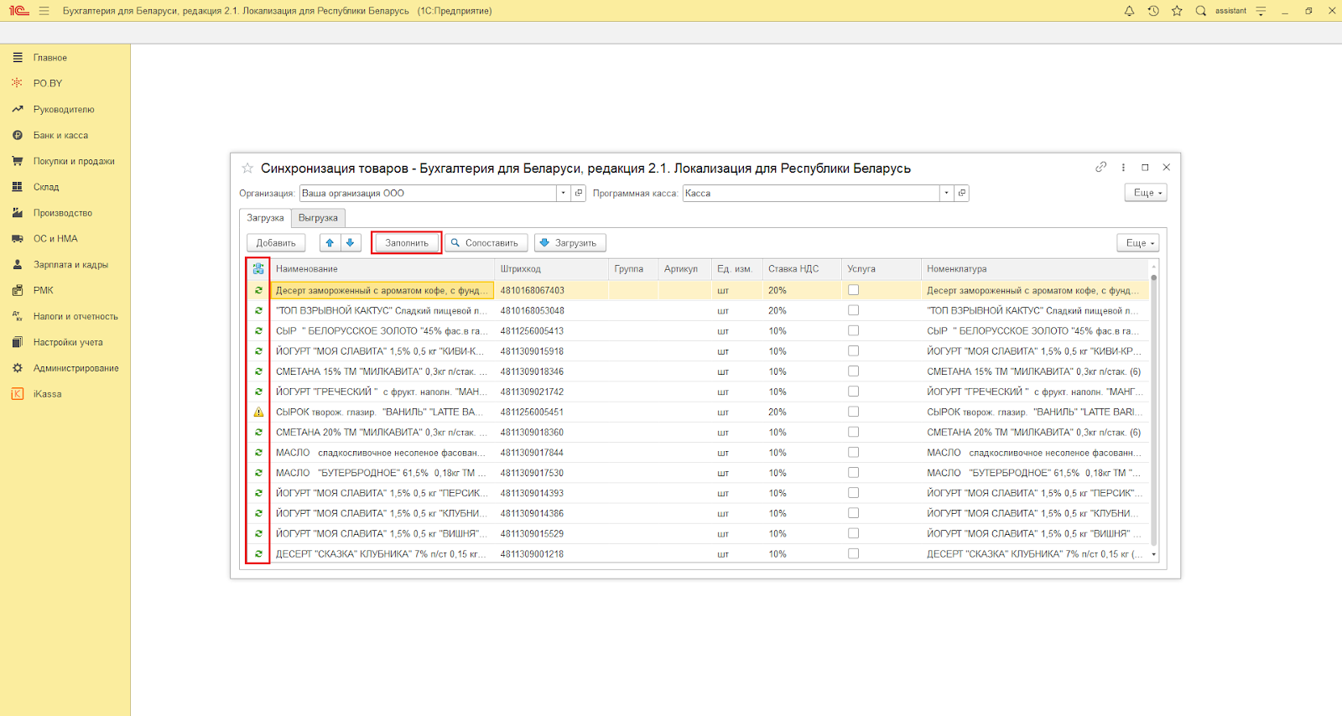Add form to favorites star icon
This screenshot has width=1342, height=716.
(247, 169)
